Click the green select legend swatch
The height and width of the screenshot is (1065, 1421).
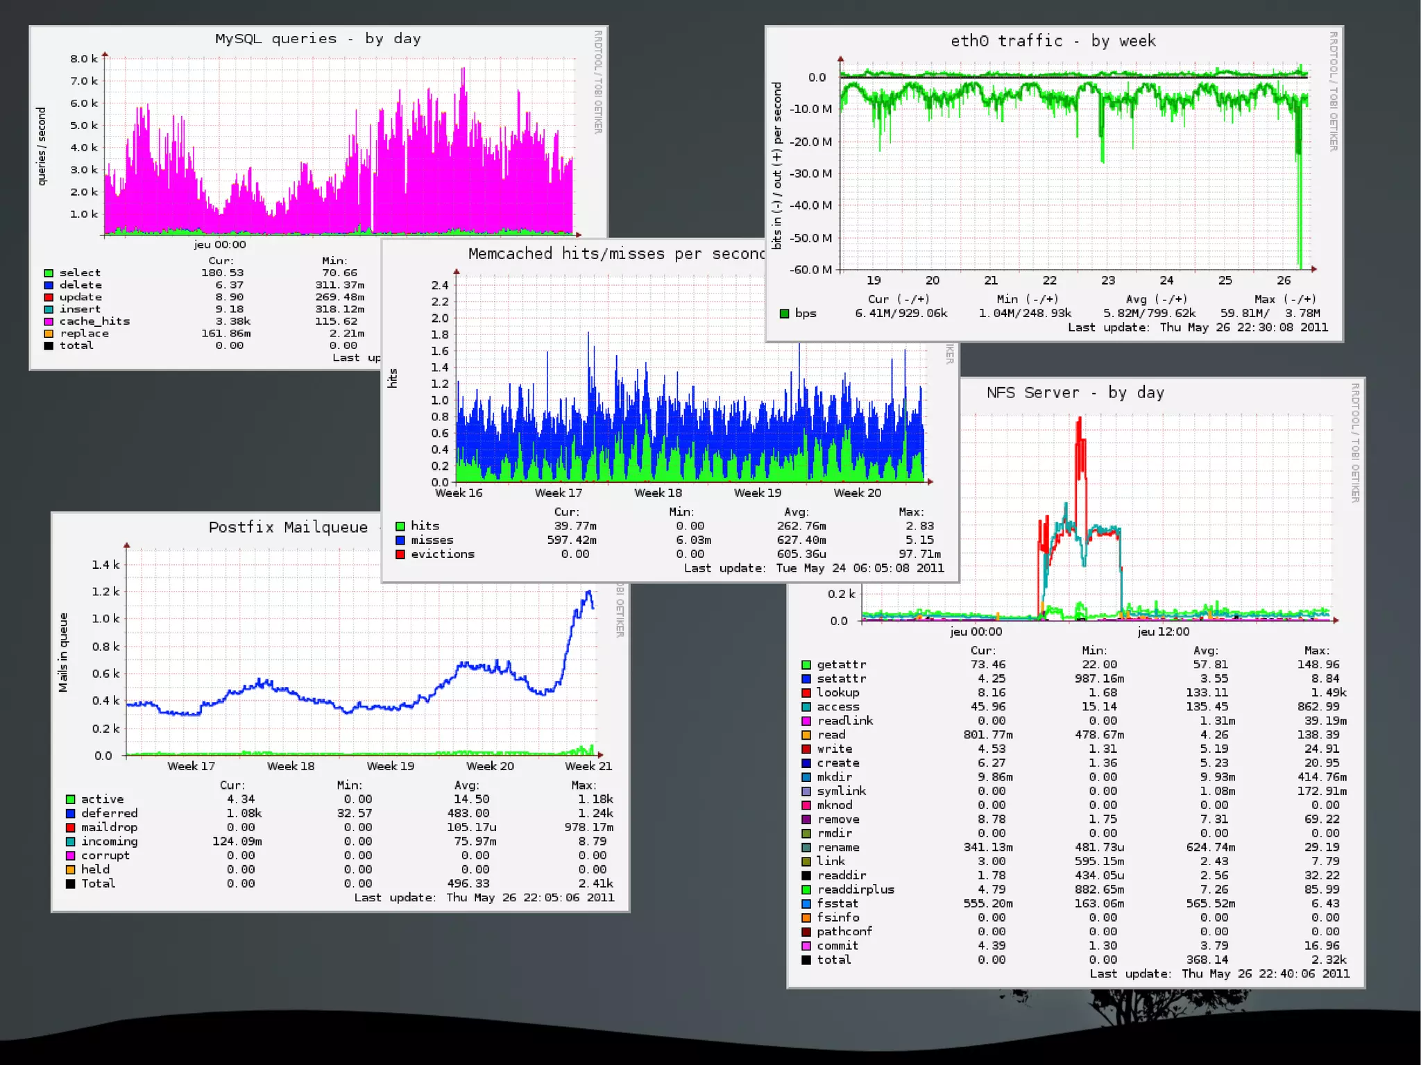tap(49, 273)
